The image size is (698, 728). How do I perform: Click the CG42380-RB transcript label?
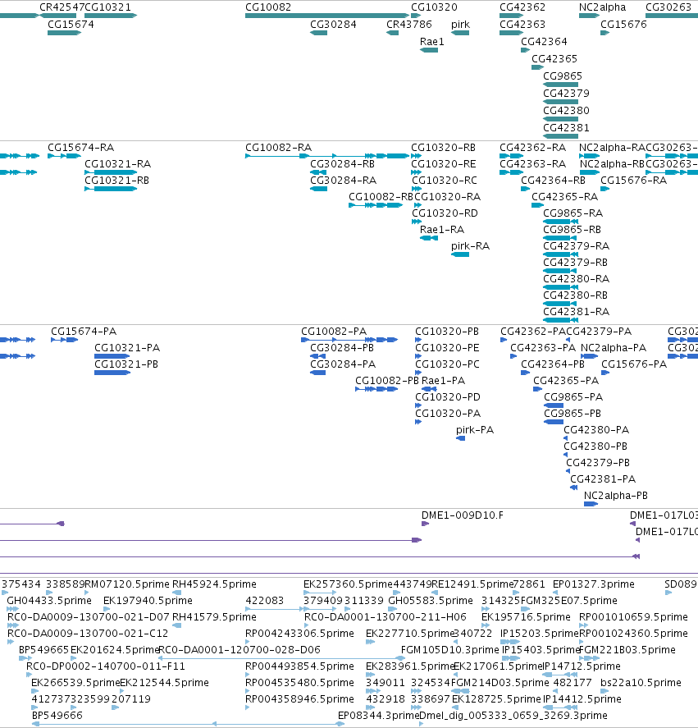[x=576, y=295]
